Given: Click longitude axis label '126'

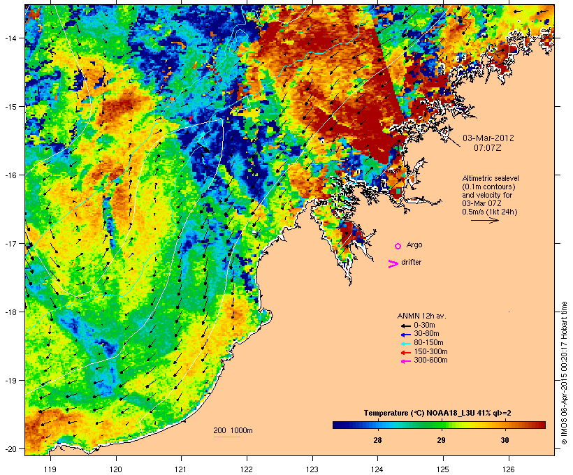Looking at the screenshot, I should (508, 469).
